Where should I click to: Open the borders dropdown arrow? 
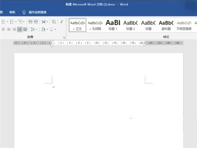pyautogui.click(x=55, y=29)
